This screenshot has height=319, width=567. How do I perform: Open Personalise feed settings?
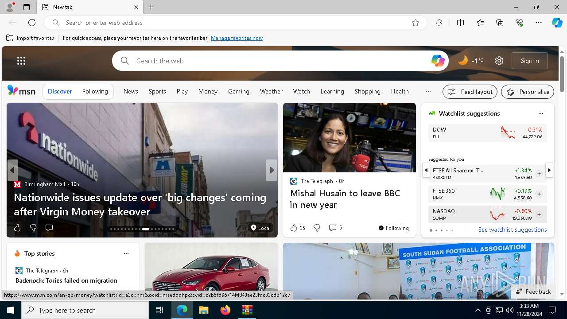click(528, 92)
